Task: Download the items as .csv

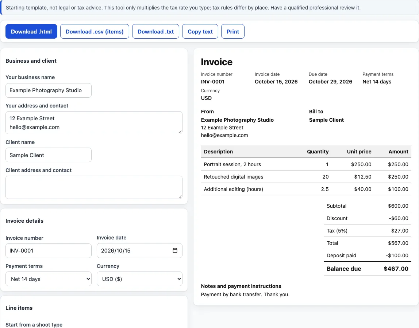Action: [x=95, y=31]
